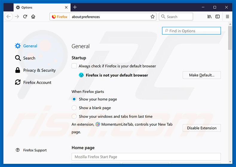Click the 'When Firefox starts' label

point(88,92)
